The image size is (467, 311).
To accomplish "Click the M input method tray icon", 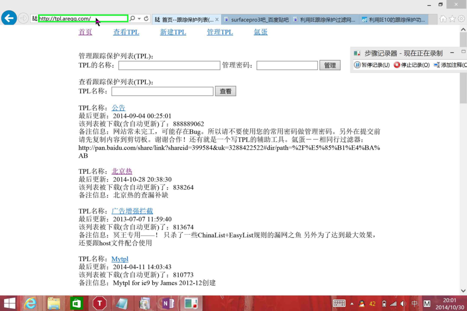I will [427, 304].
